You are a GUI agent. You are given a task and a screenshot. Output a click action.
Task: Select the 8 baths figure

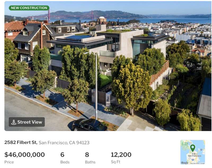pos(87,155)
